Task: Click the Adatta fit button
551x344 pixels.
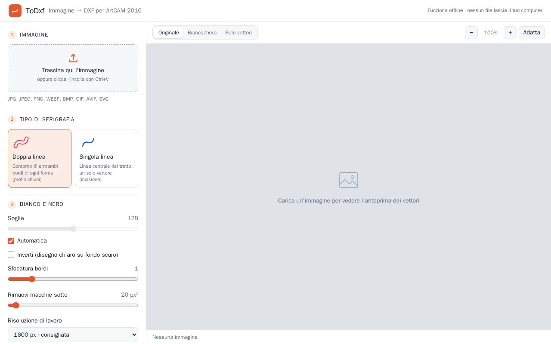Action: 532,33
